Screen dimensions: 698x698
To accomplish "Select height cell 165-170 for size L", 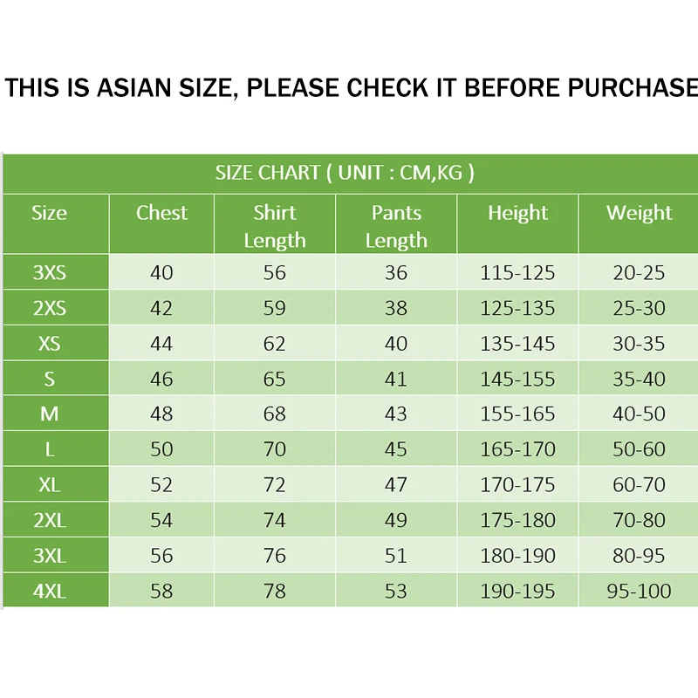I will (517, 450).
